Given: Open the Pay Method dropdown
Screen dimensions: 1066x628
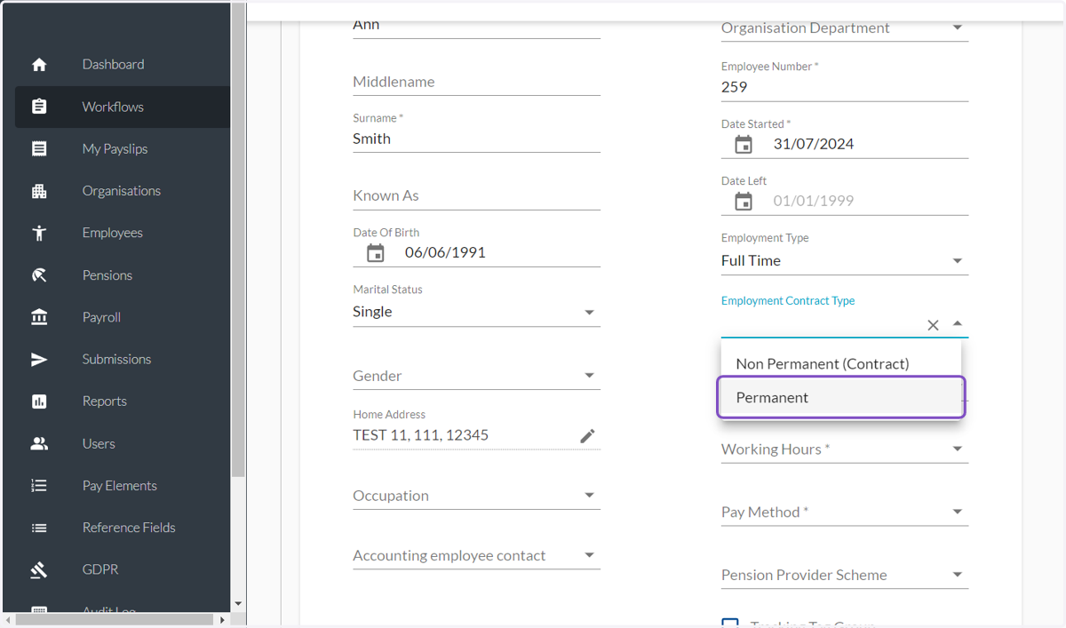Looking at the screenshot, I should click(957, 513).
